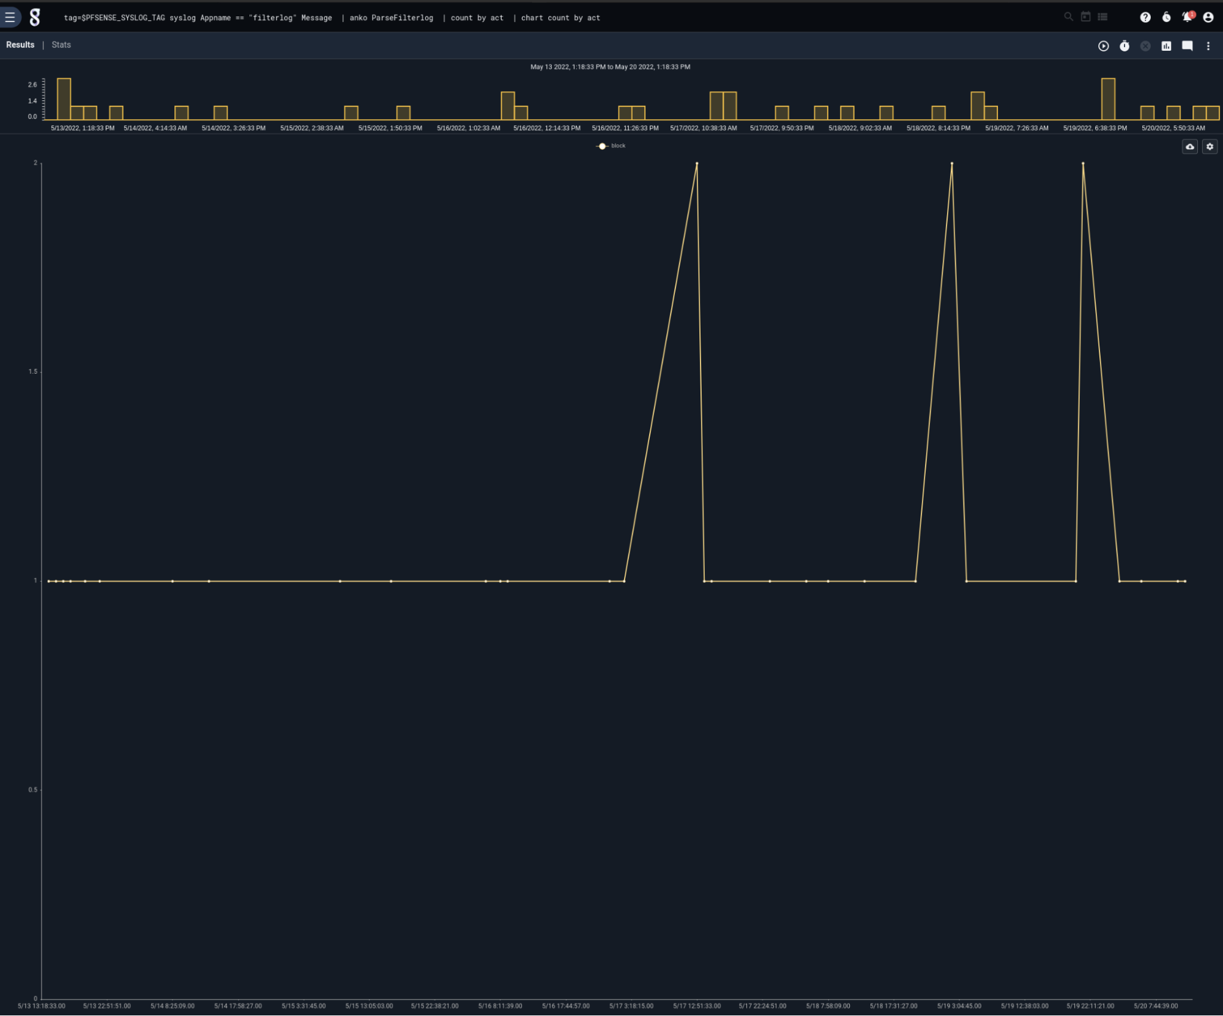Image resolution: width=1223 pixels, height=1016 pixels.
Task: Click chart x-axis label 5/16 17:44:57.00
Action: tap(566, 1006)
